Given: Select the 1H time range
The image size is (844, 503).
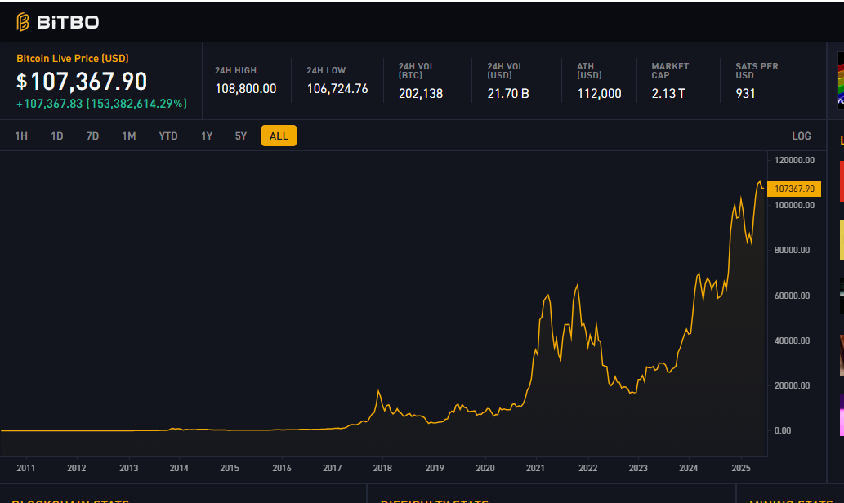Looking at the screenshot, I should [21, 136].
